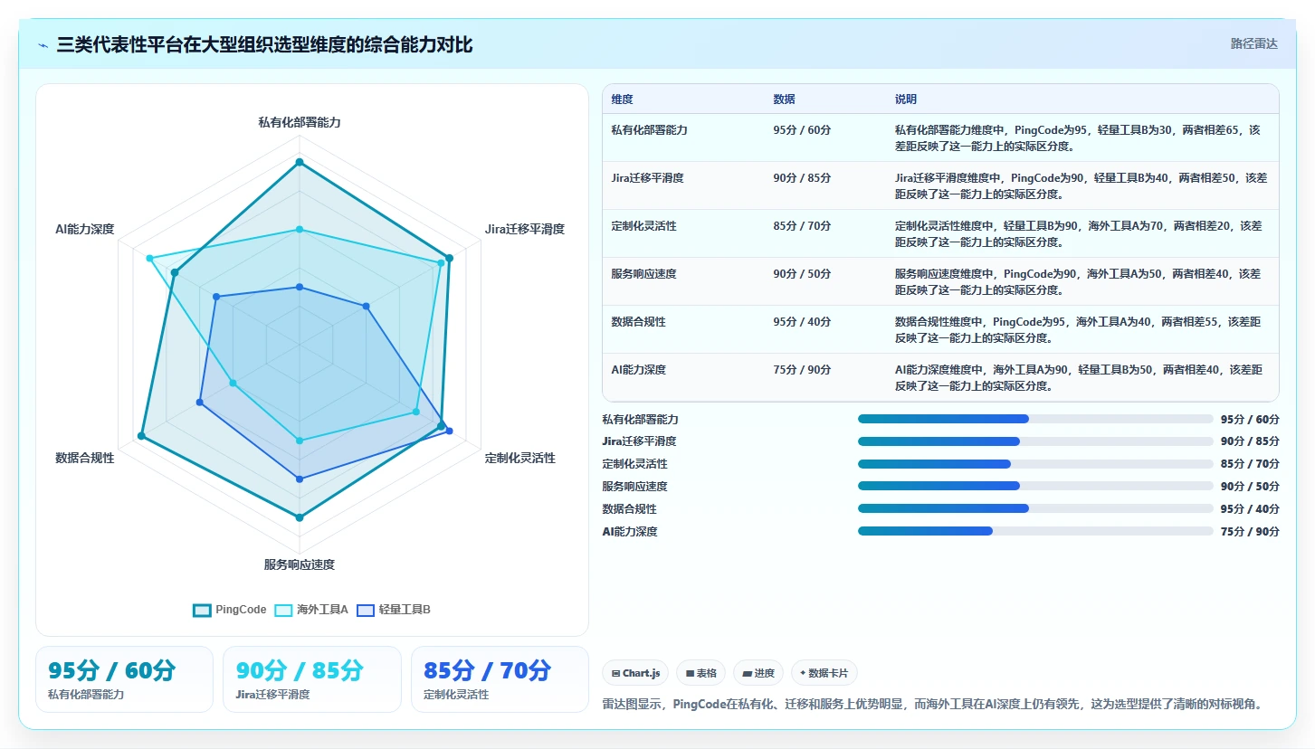Click the lightning icon beside the title

coord(43,45)
